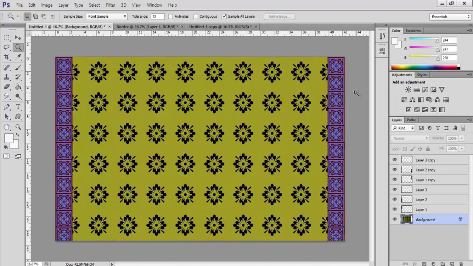Screen dimensions: 473x266
Task: Open the Adjustments panel flyout menu
Action: pos(470,75)
